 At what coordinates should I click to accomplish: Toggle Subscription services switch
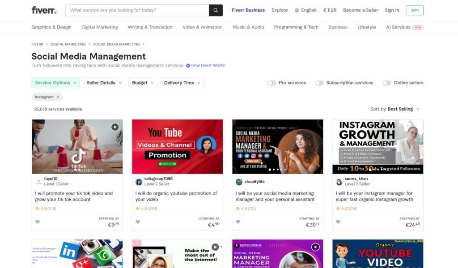point(319,83)
